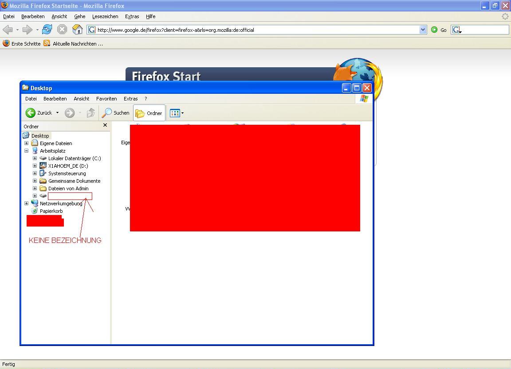Click Netzwerkumgebung network icon
The height and width of the screenshot is (369, 511).
tap(35, 203)
